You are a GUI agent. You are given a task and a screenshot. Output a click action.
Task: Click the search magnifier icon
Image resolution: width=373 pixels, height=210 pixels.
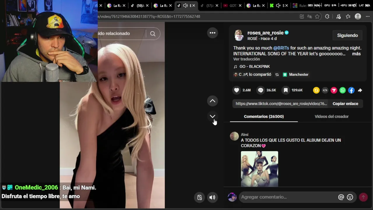(x=153, y=34)
